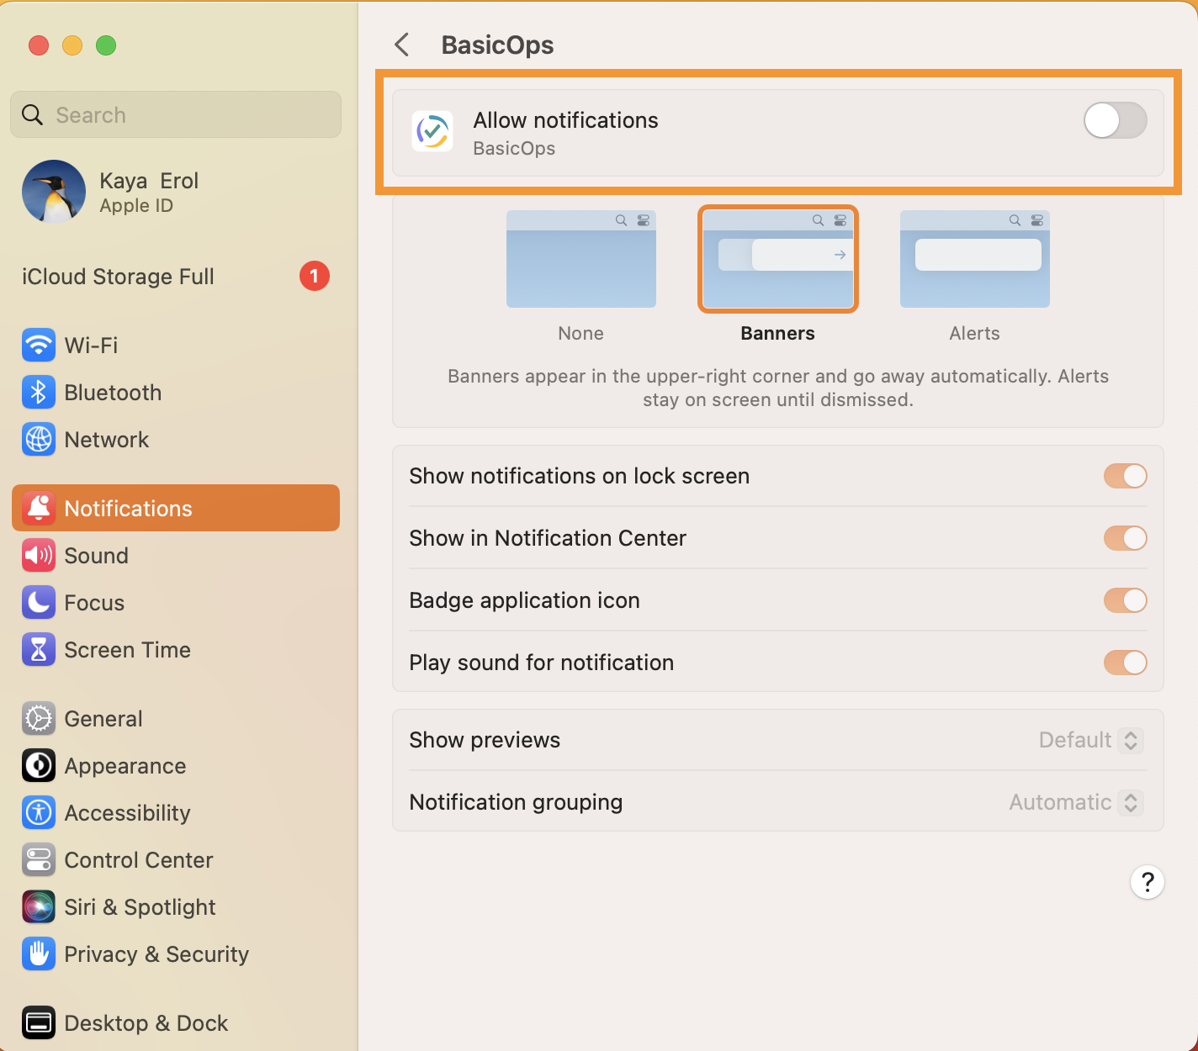This screenshot has height=1051, width=1198.
Task: Toggle Play sound for notification switch
Action: [1126, 663]
